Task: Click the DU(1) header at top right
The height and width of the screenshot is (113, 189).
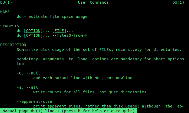Action: pos(178,2)
